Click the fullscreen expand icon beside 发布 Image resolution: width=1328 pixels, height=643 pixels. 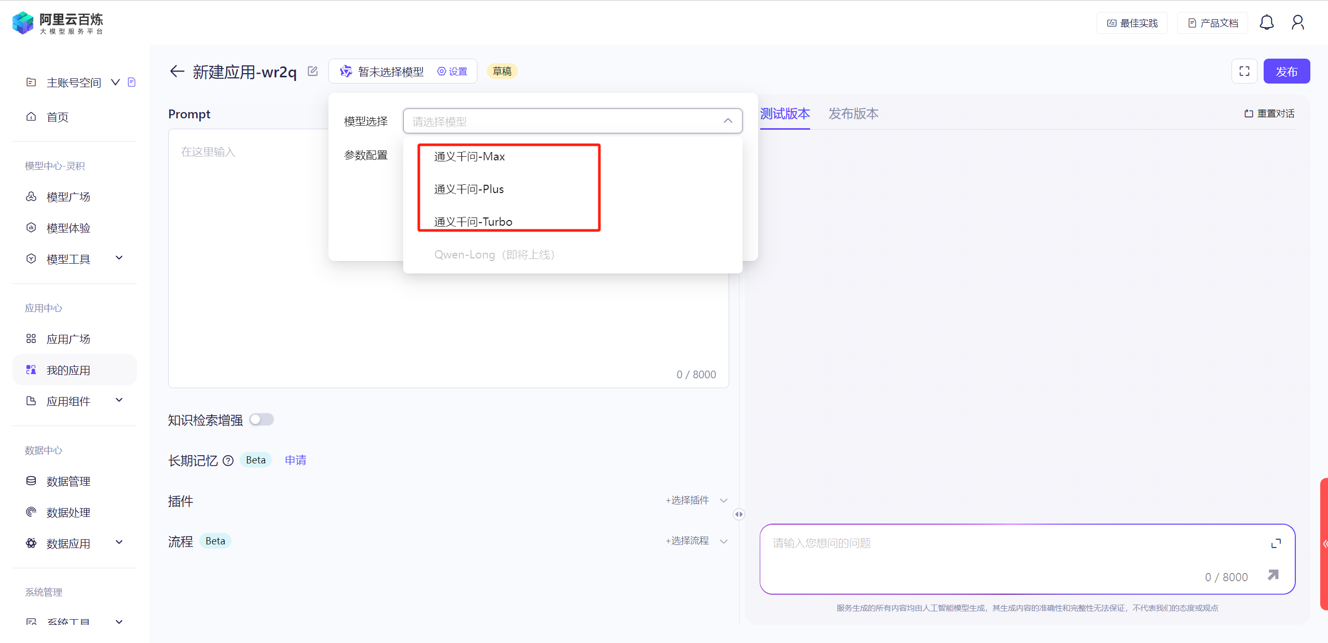(x=1244, y=71)
